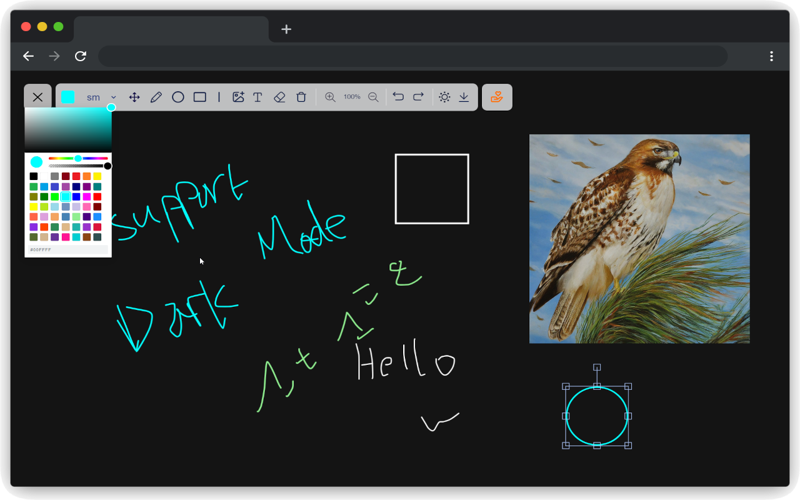The image size is (800, 500).
Task: Pick the hot pink swatch in bottom row
Action: coord(66,237)
